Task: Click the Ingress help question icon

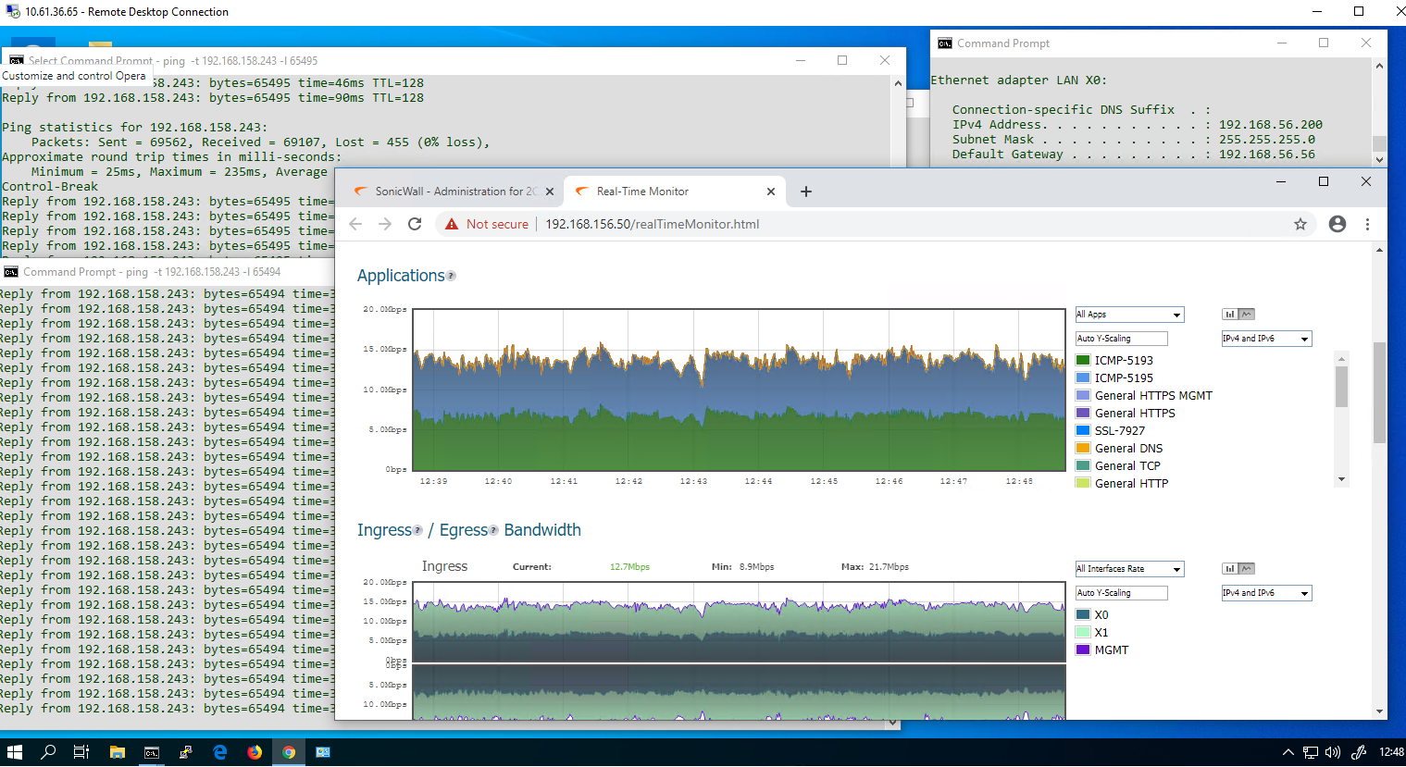Action: (417, 530)
